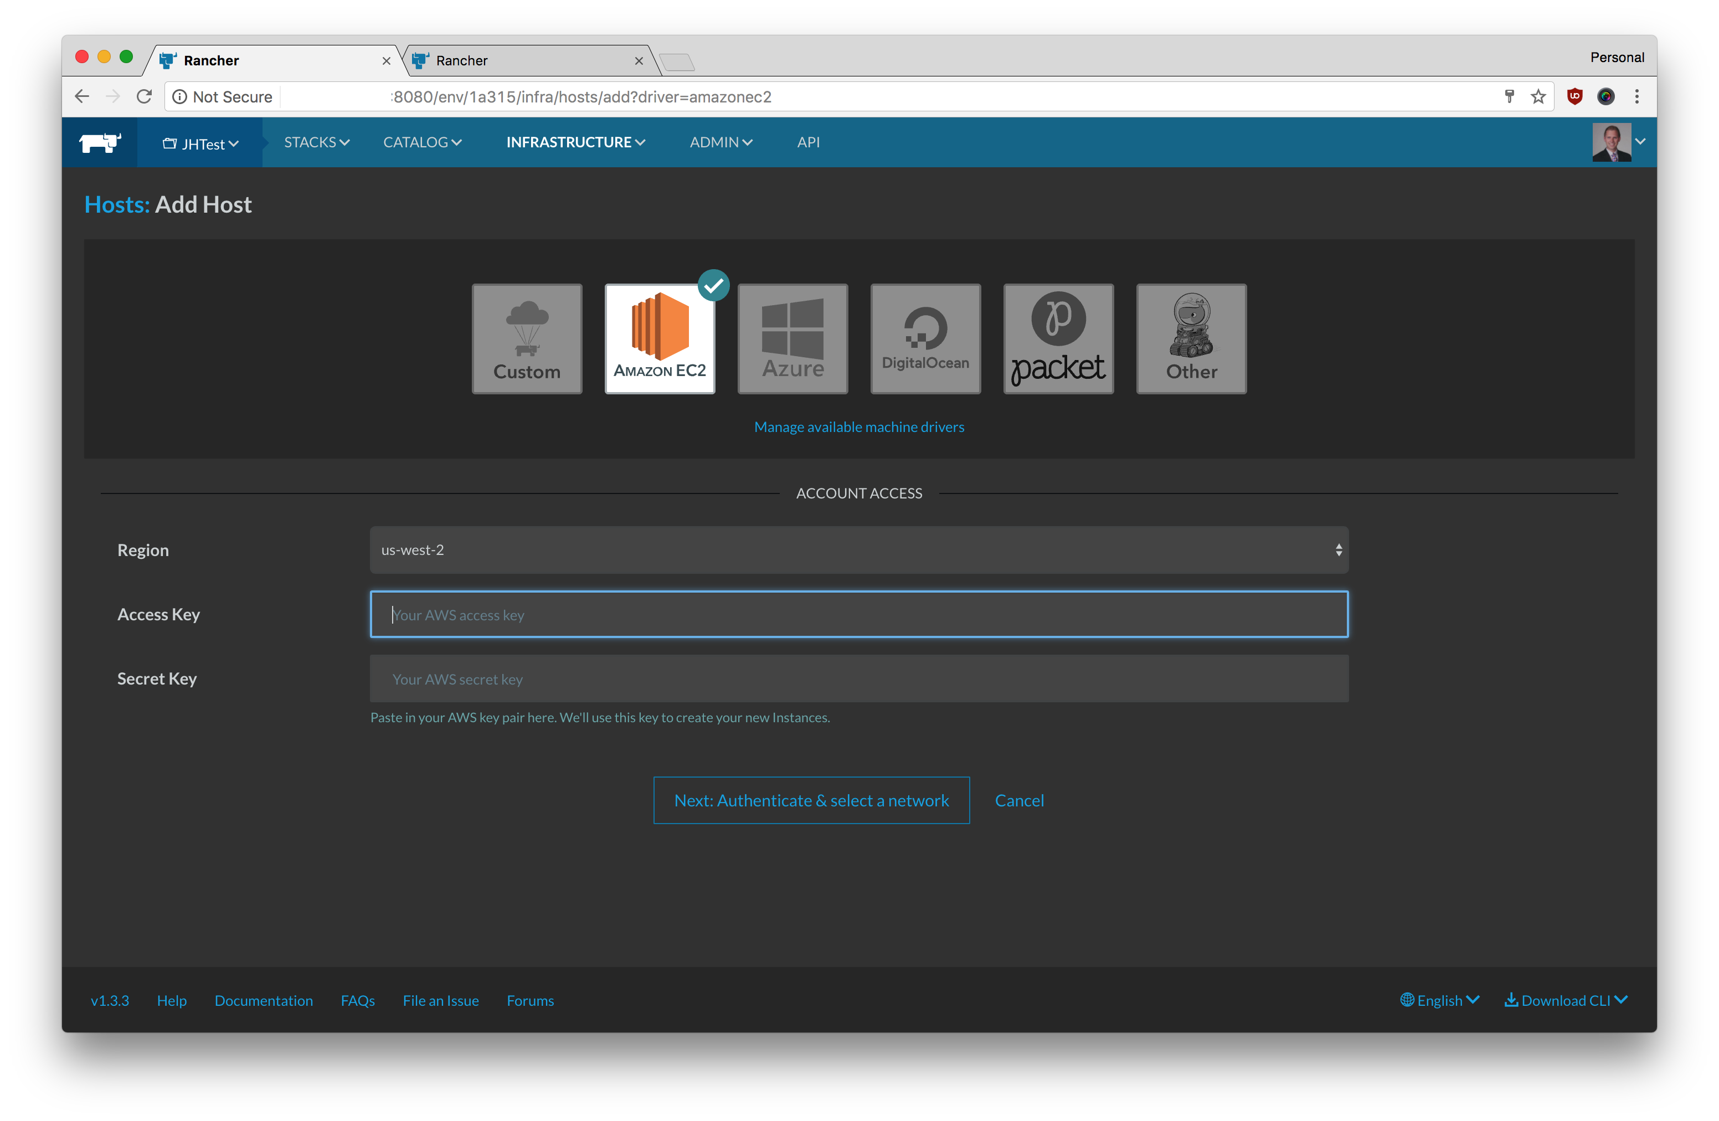Open the File an Issue link
This screenshot has width=1719, height=1121.
click(441, 1000)
